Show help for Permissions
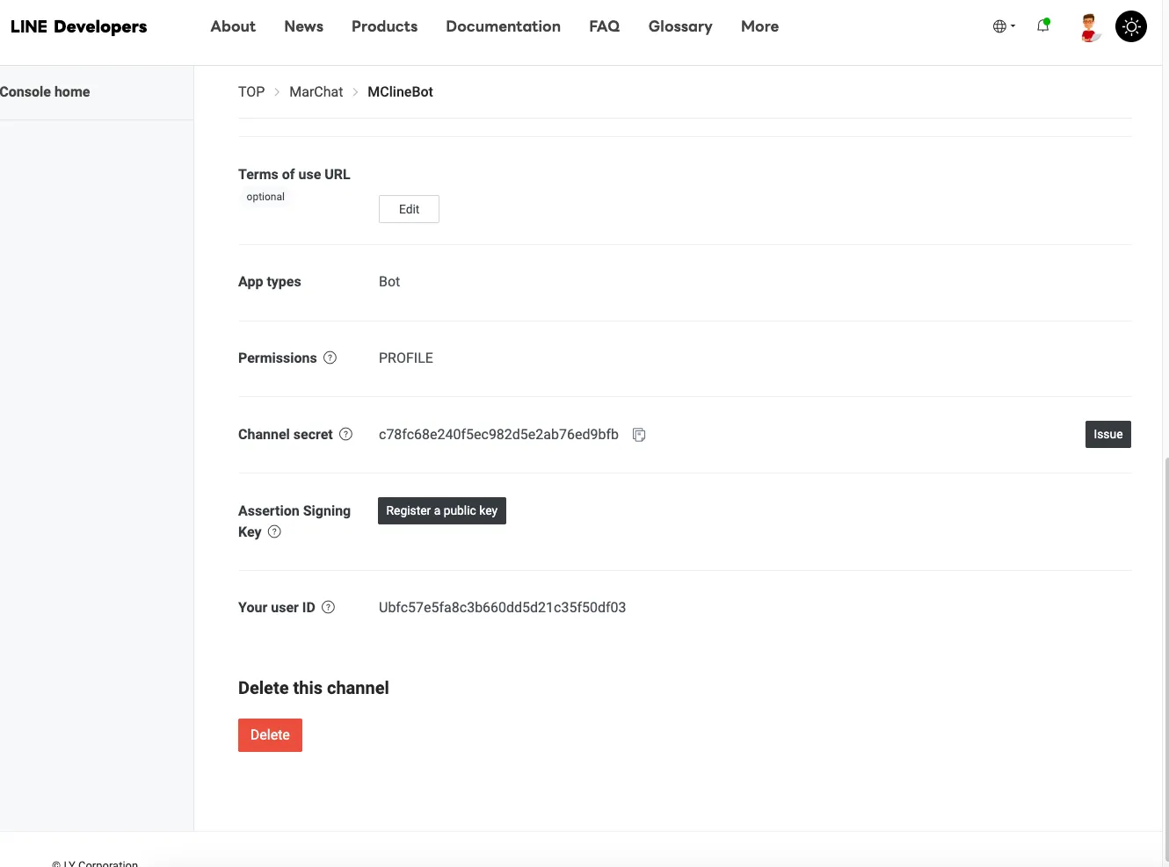The width and height of the screenshot is (1169, 867). tap(330, 358)
